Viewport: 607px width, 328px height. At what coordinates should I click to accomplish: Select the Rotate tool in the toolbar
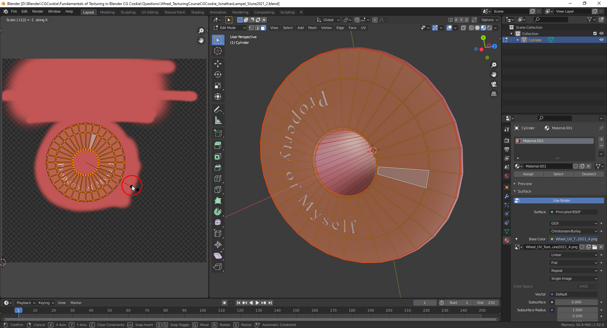click(218, 74)
